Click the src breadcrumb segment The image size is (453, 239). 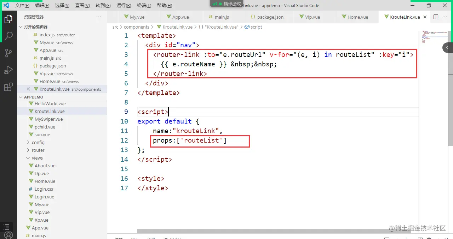click(115, 27)
